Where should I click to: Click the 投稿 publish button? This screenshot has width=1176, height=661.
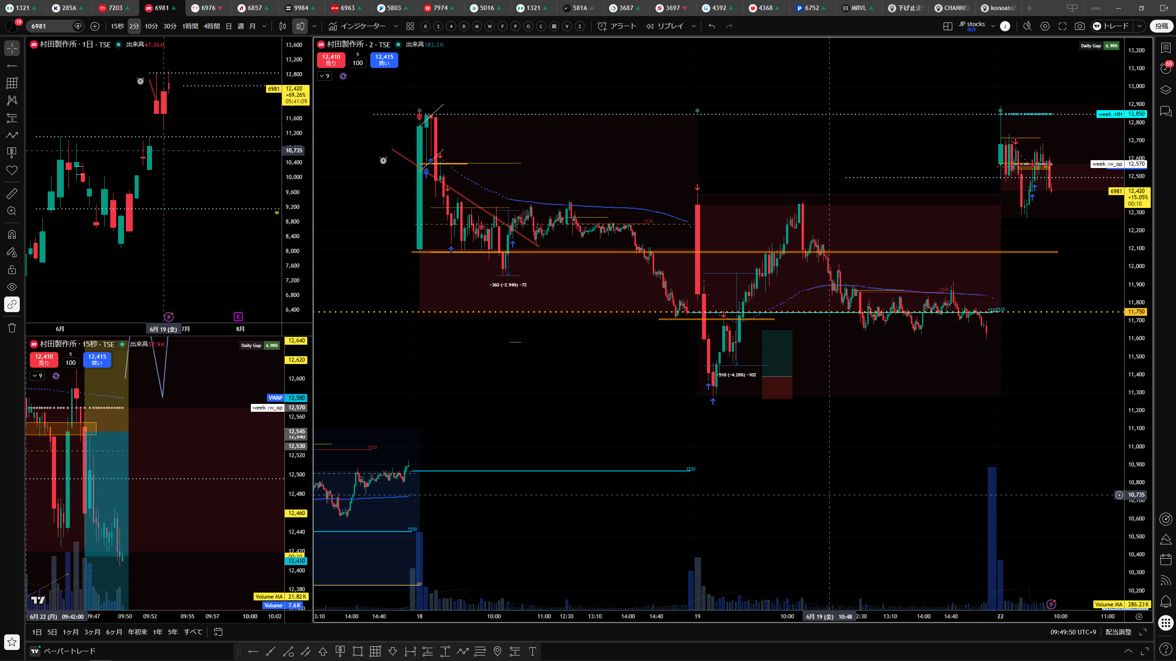(x=1161, y=26)
